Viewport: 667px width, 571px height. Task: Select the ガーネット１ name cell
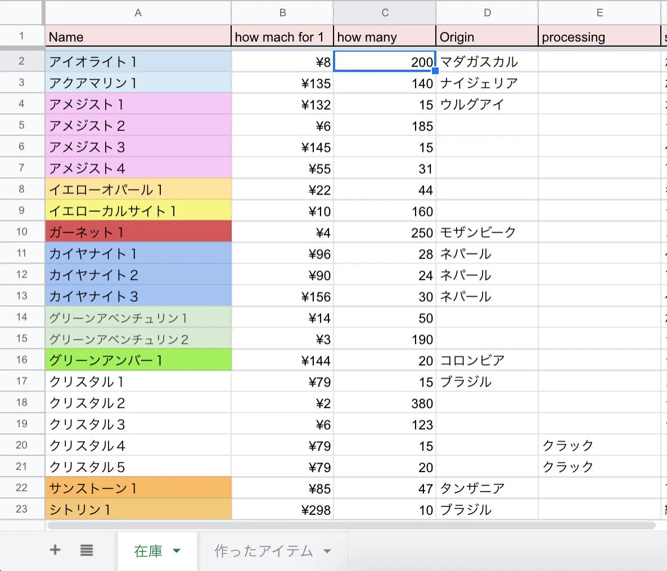point(138,232)
